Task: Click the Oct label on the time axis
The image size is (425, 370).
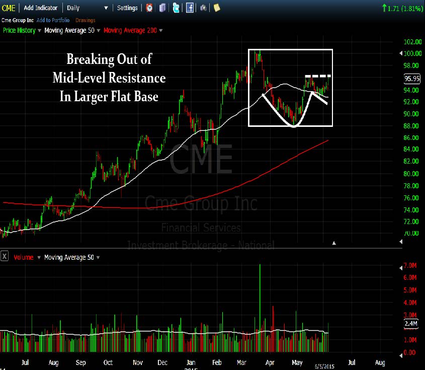Action: 108,362
